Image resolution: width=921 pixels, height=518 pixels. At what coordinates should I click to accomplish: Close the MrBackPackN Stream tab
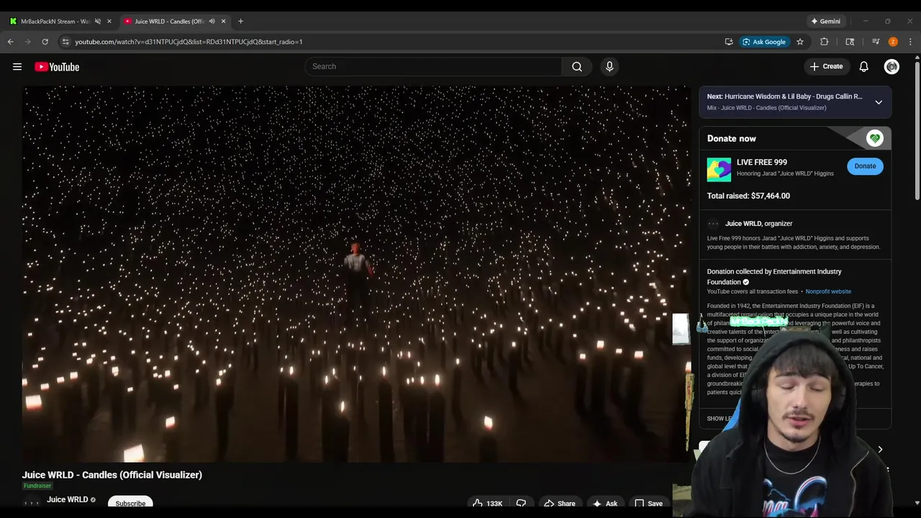[109, 21]
